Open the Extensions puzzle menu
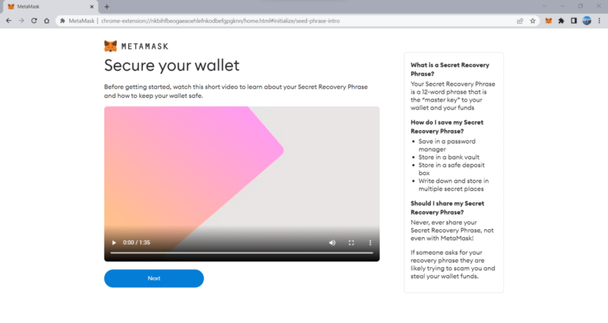 click(561, 21)
